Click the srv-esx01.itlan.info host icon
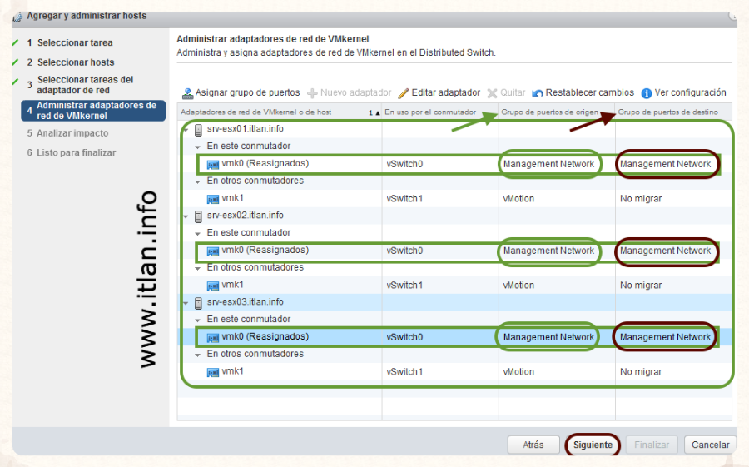The width and height of the screenshot is (749, 467). (198, 130)
